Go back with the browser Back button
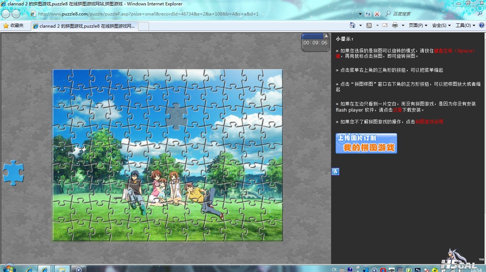This screenshot has height=272, width=486. [6, 14]
